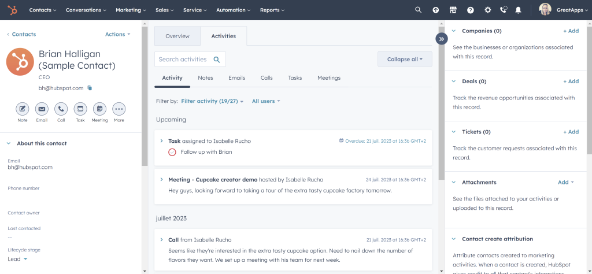Open the Help question mark icon
Viewport: 592px width, 274px height.
coord(471,10)
